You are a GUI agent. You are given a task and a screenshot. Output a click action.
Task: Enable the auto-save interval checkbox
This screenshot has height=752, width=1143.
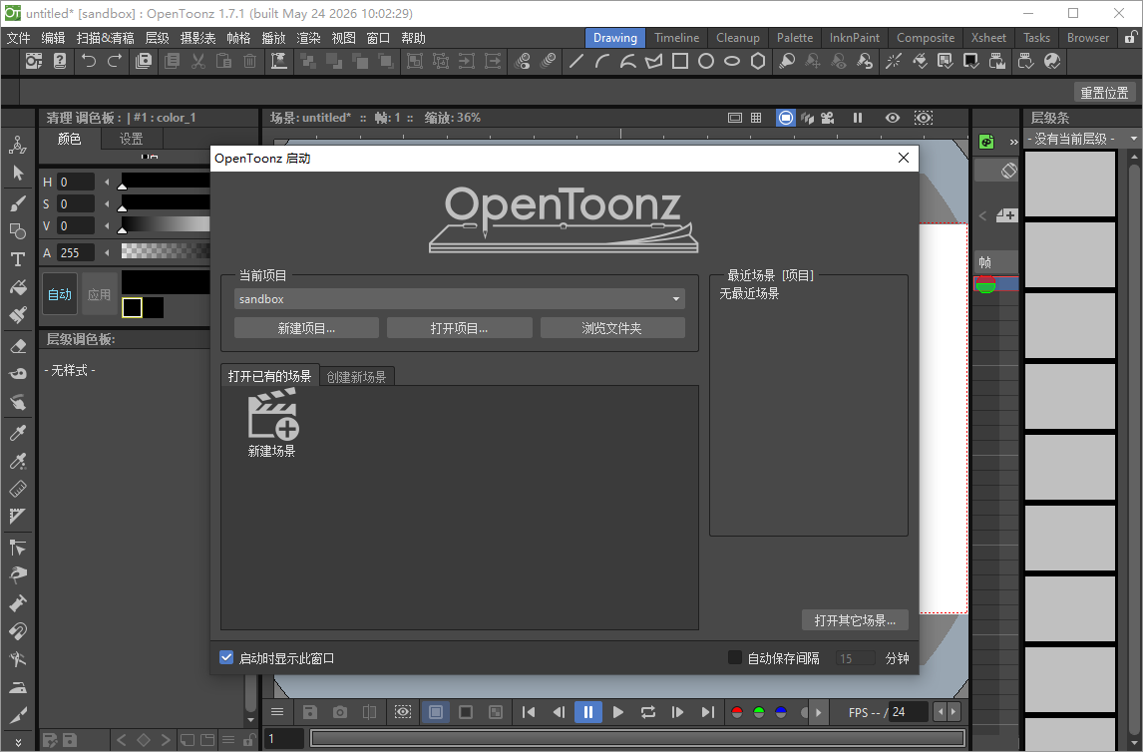tap(735, 657)
